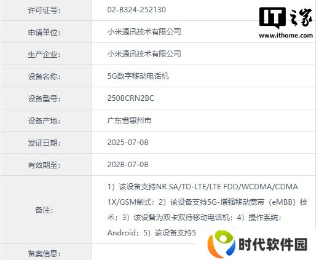
Task: Open the www.ithome.com link
Action: 286,36
